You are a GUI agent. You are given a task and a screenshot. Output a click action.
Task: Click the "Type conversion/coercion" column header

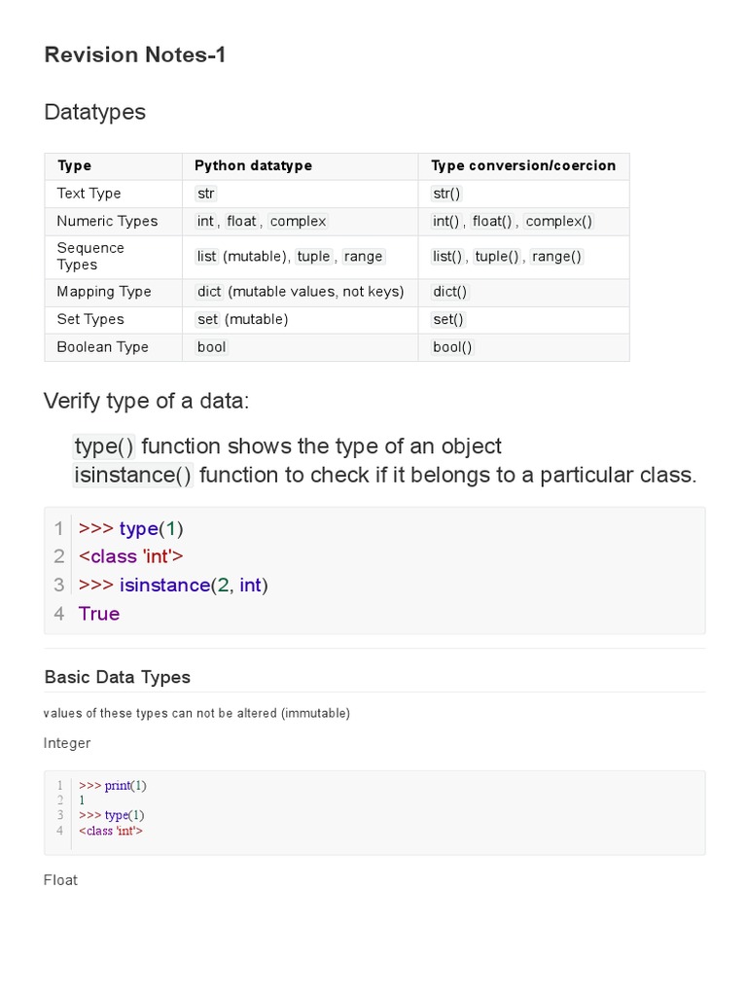coord(523,165)
